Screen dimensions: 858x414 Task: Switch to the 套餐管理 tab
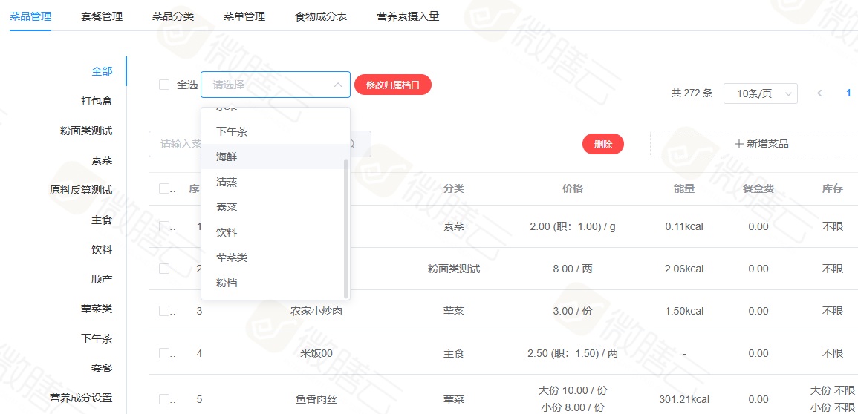(x=102, y=16)
